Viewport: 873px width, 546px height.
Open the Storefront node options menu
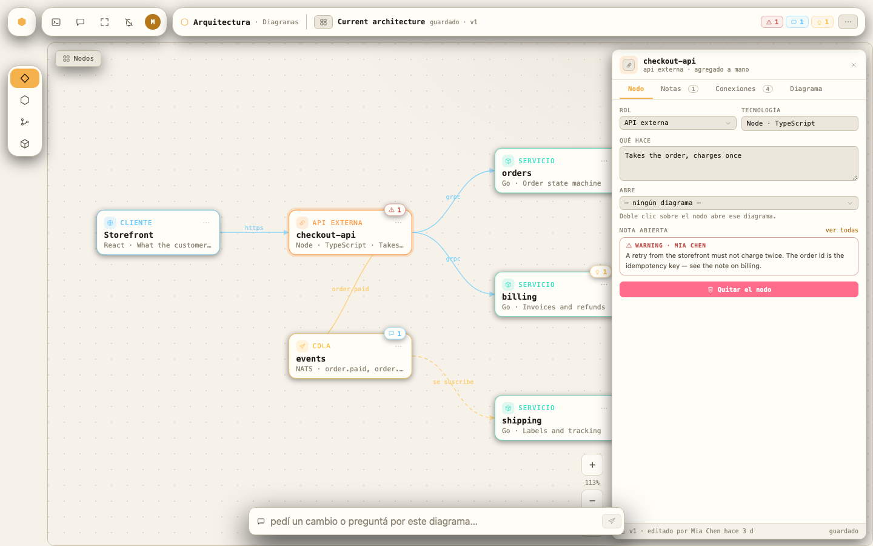(206, 223)
